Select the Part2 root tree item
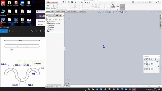Screen dimensions: 162x91 coord(55,20)
